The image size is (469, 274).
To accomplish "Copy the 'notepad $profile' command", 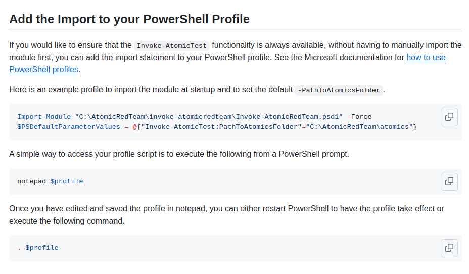I will 449,181.
